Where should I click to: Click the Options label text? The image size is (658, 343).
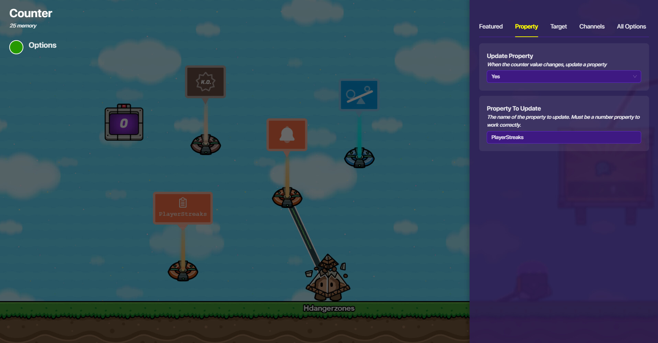[x=42, y=45]
